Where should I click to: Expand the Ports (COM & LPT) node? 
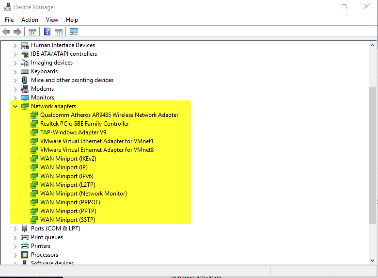click(15, 229)
